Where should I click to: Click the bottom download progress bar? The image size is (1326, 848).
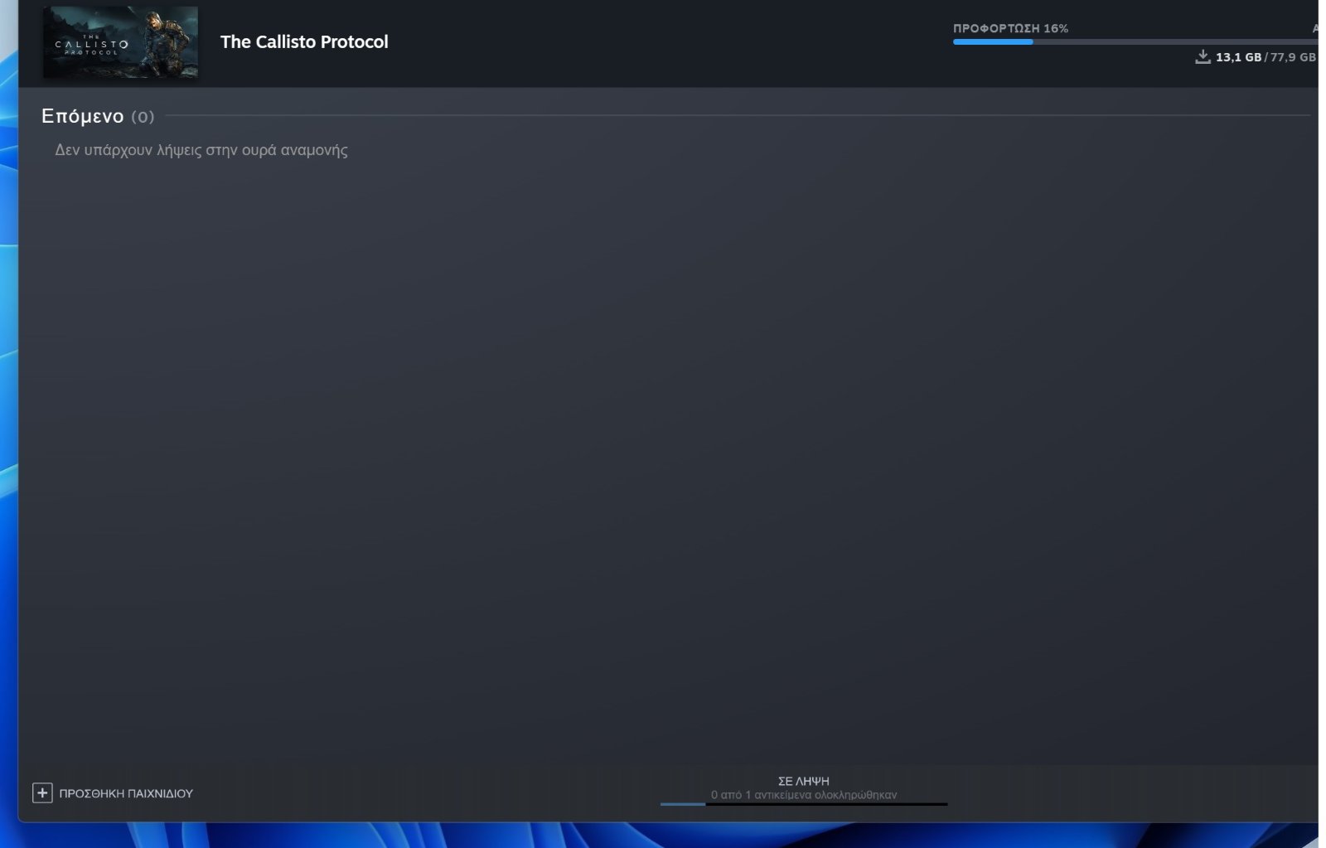click(x=803, y=803)
